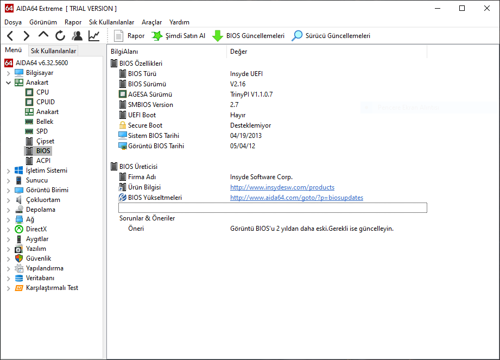Select the ACPI chip icon
Viewport: 500px width, 360px height.
(x=29, y=161)
